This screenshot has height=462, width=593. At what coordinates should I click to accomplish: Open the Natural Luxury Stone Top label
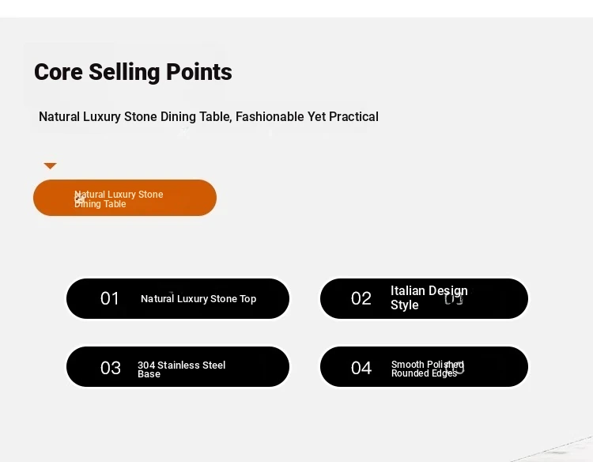tap(198, 298)
